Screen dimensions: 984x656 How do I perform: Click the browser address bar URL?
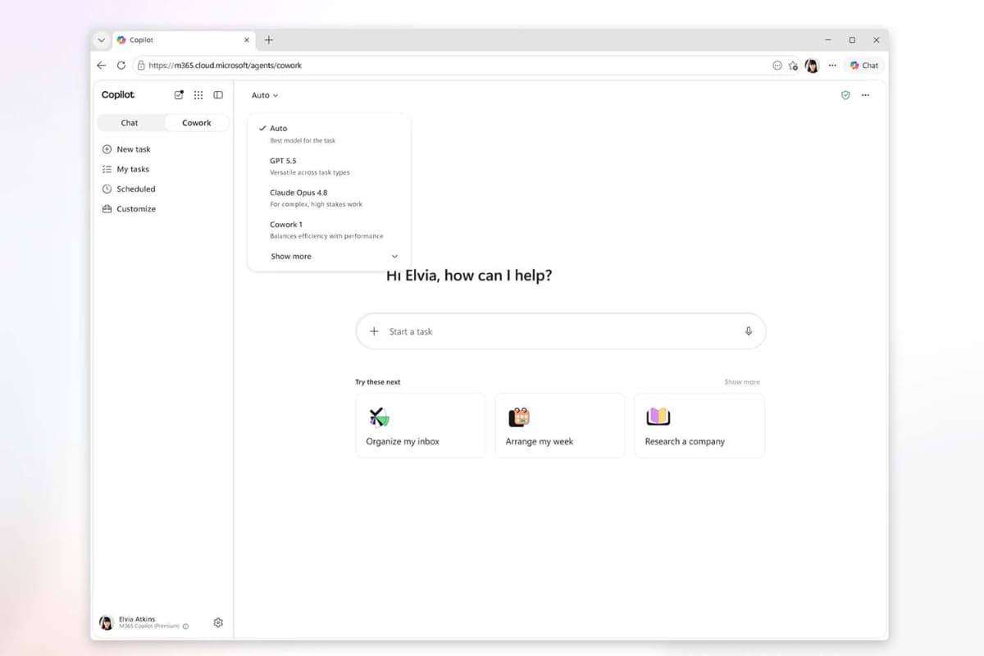[225, 66]
